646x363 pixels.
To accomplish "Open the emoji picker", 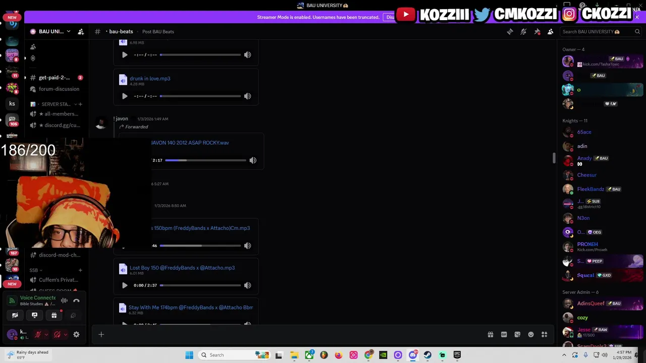I will click(531, 334).
